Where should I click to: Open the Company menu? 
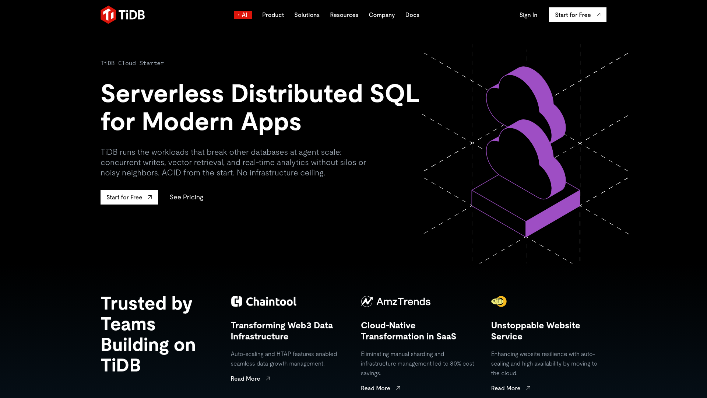(x=381, y=15)
